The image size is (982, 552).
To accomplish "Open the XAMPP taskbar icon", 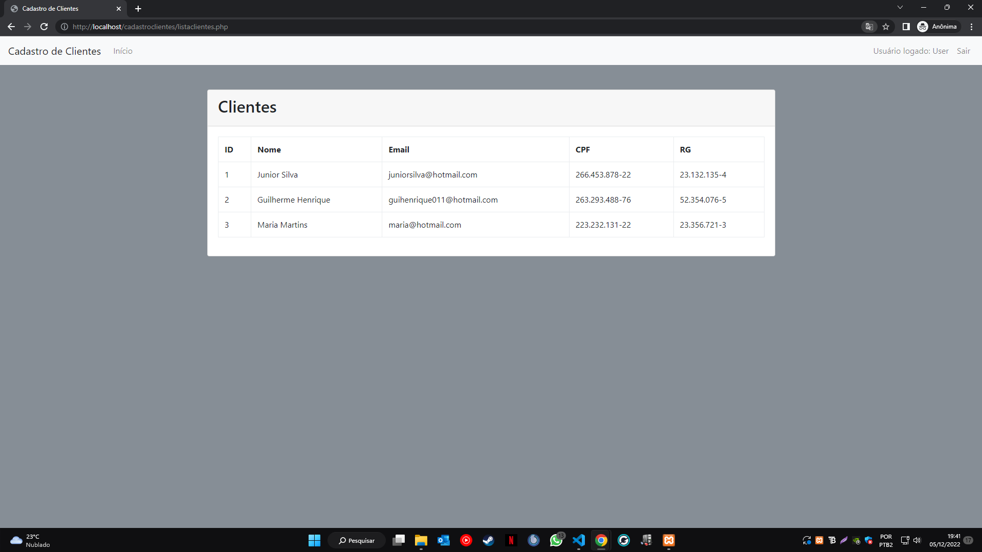I will (x=669, y=540).
